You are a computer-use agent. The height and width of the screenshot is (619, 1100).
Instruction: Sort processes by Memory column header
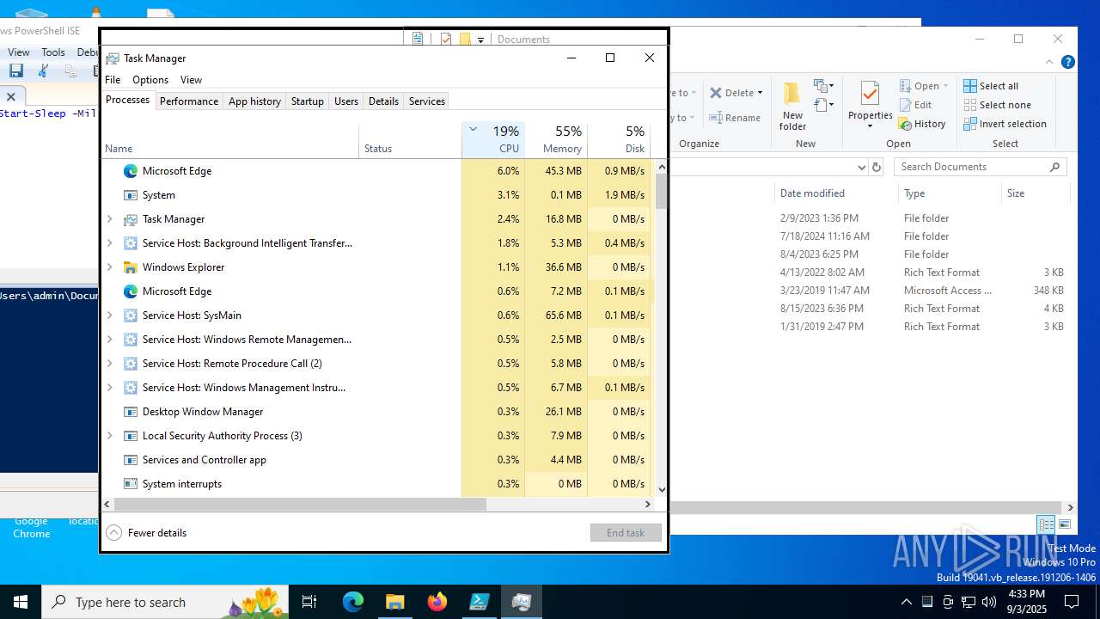[556, 140]
